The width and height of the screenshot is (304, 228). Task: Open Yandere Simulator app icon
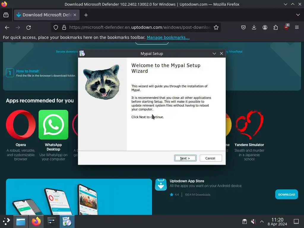pos(249,125)
